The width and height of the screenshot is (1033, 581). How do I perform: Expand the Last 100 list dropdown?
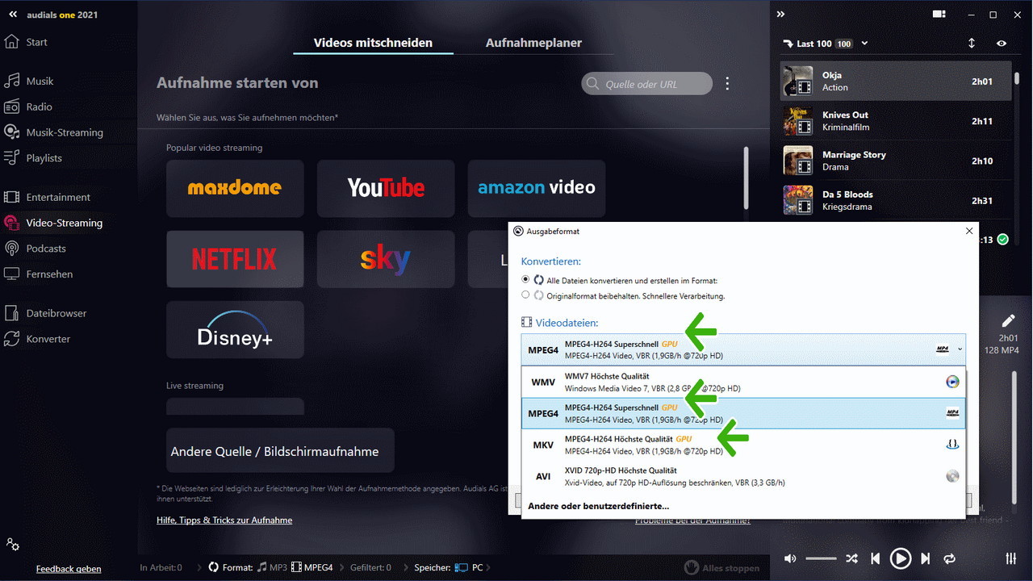(x=864, y=44)
